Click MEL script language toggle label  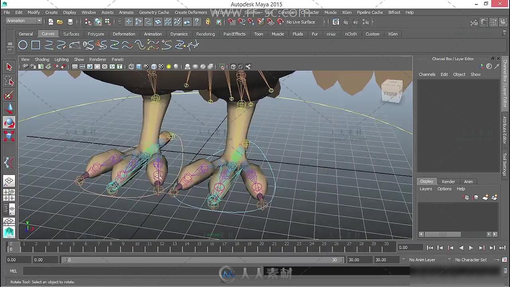(x=13, y=271)
